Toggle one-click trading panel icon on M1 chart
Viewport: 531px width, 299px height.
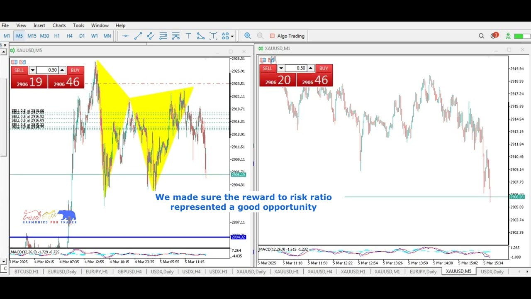pos(263,60)
